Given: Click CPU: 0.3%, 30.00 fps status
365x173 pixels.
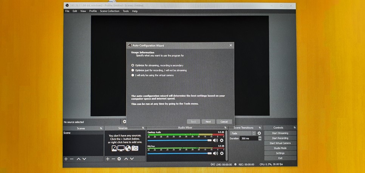Looking at the screenshot, I should [x=271, y=164].
